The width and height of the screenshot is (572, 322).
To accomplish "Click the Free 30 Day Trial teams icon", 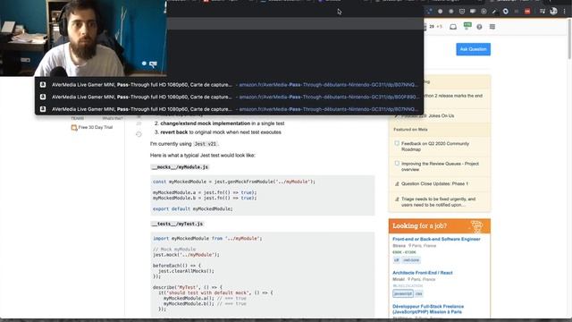I will pos(74,127).
